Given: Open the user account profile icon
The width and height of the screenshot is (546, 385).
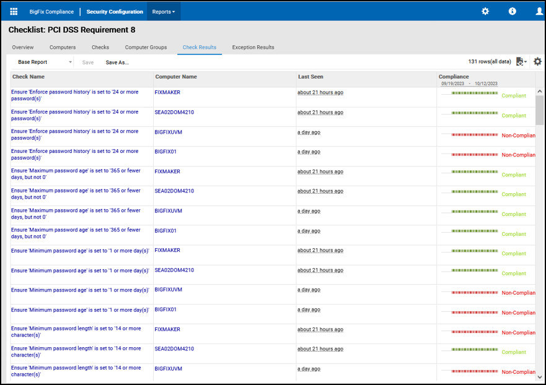Looking at the screenshot, I should click(539, 12).
